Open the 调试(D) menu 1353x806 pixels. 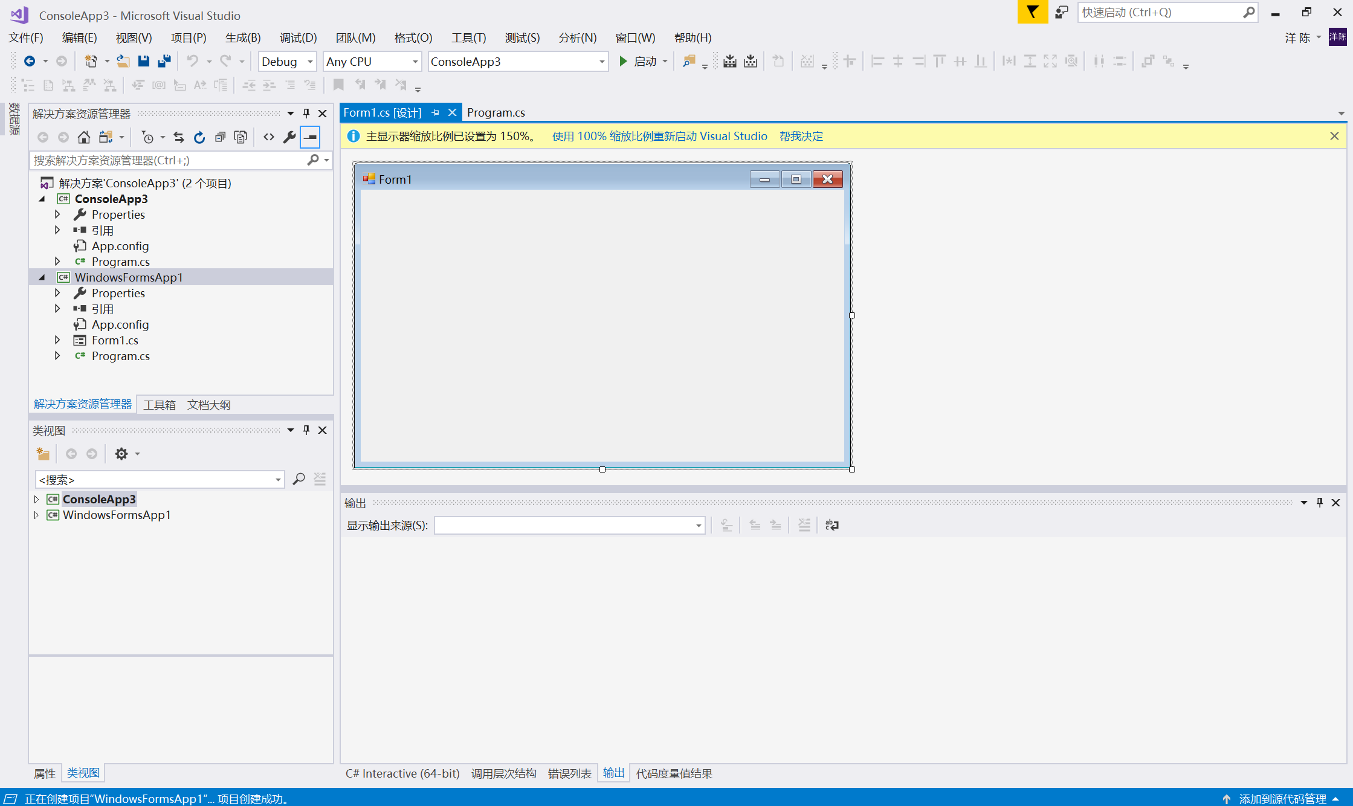[298, 37]
